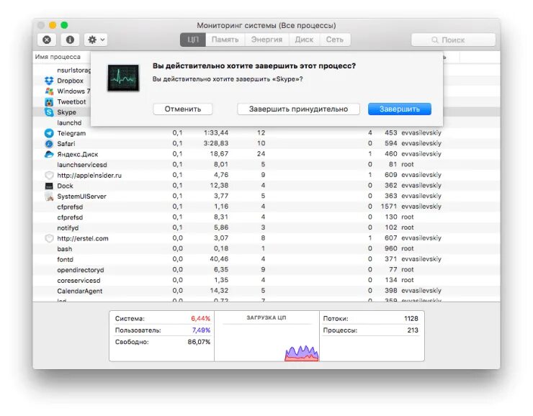Click the fontd CPU time 40,46
Image resolution: width=533 pixels, height=416 pixels.
219,259
